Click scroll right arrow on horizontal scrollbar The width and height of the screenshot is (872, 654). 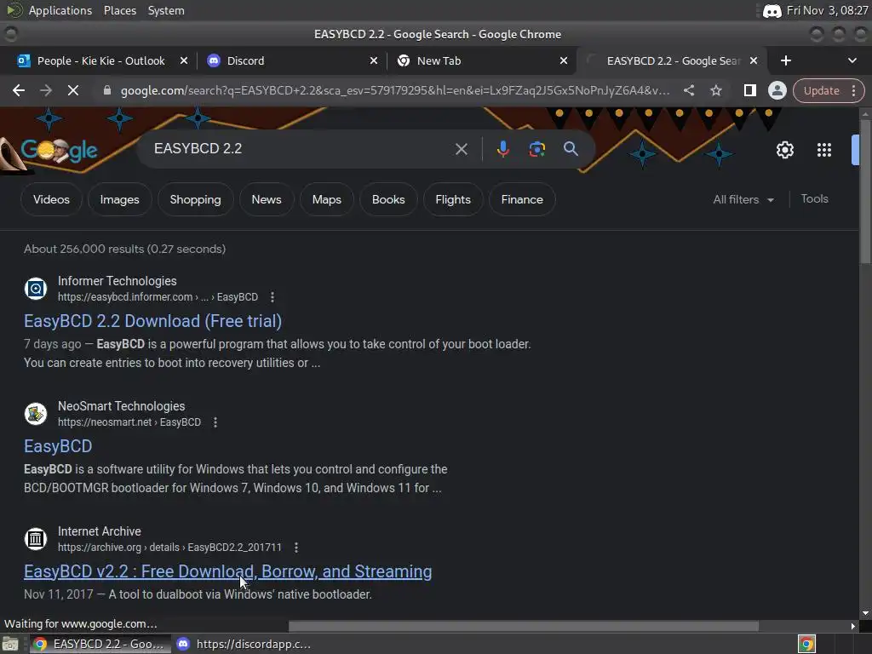pyautogui.click(x=853, y=626)
